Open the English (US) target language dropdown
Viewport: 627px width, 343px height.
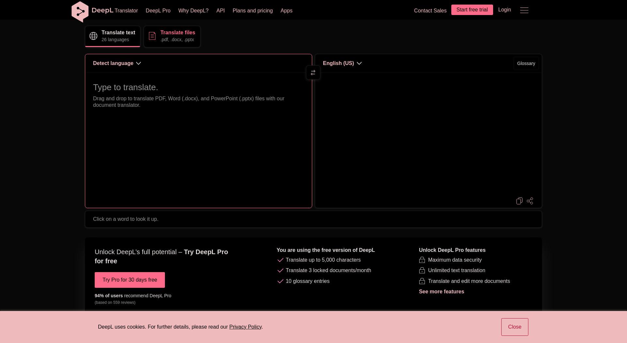tap(342, 63)
